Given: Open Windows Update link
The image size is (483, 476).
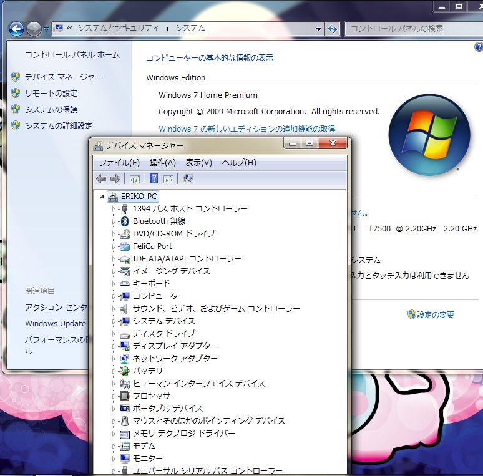Looking at the screenshot, I should [x=56, y=324].
